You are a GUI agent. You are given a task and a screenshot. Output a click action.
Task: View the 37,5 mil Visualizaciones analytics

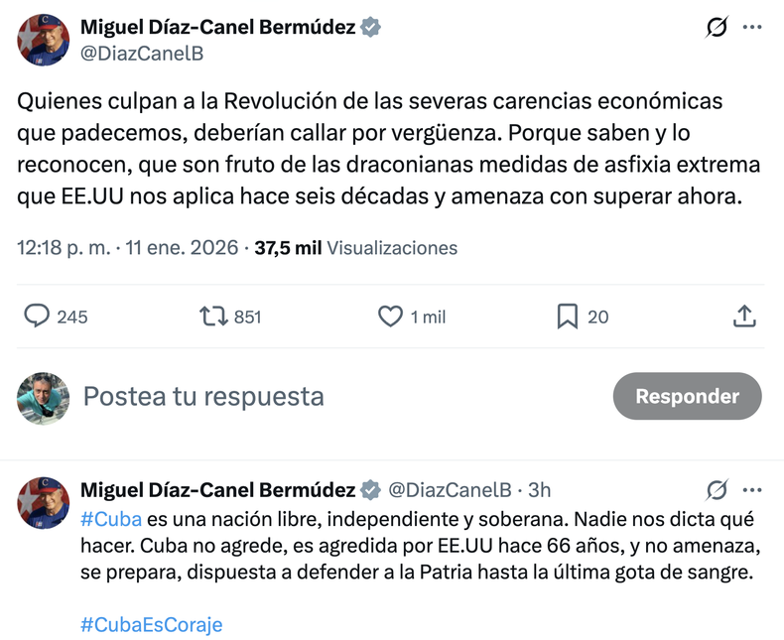[x=356, y=247]
